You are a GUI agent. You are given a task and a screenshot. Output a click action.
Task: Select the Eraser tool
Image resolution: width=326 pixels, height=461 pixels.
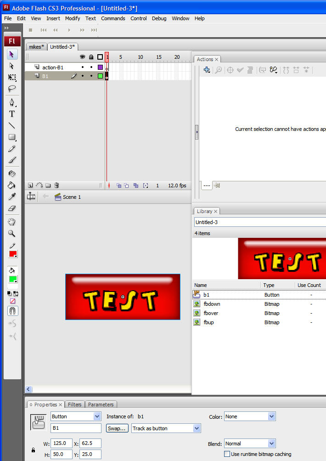12,208
